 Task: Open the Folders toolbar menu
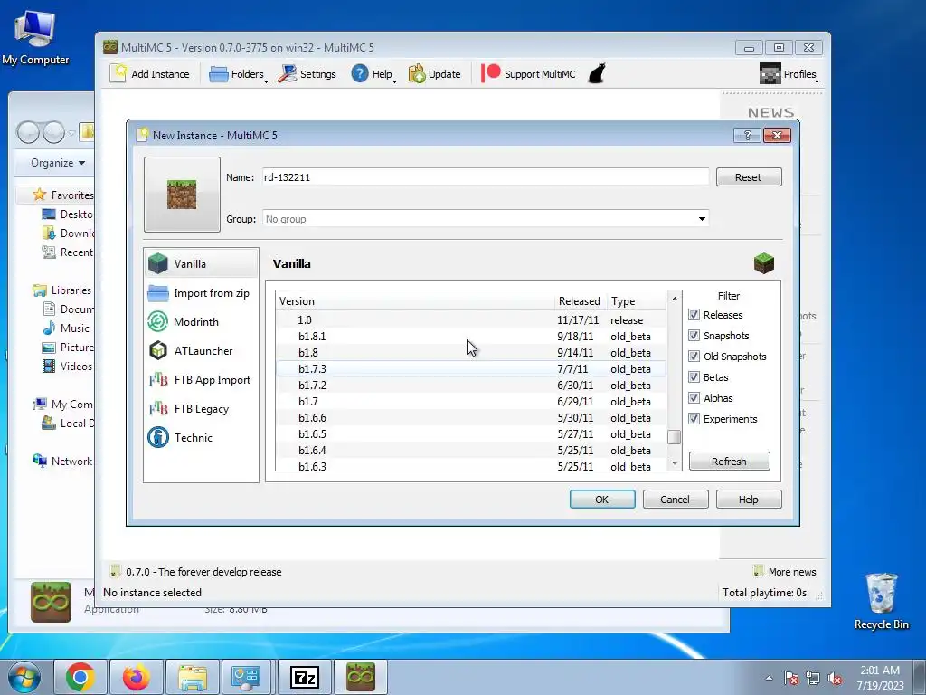click(x=238, y=74)
